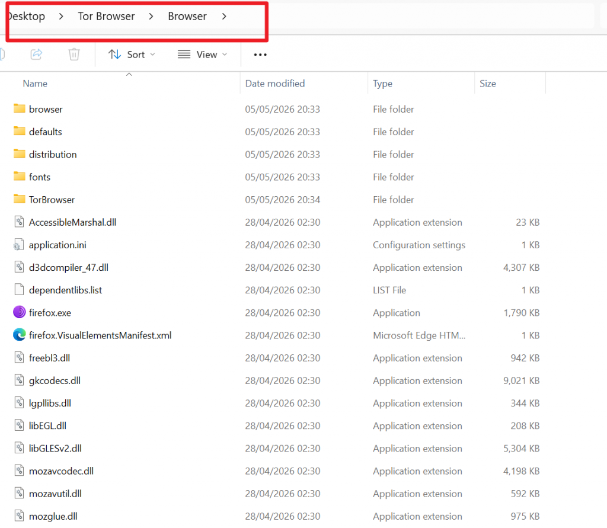Select the browser folder icon
The image size is (607, 528).
(20, 108)
